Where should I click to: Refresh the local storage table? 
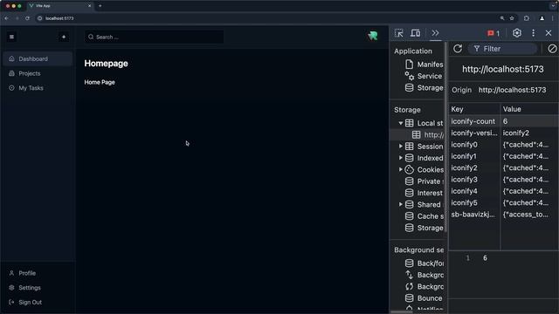click(x=458, y=49)
